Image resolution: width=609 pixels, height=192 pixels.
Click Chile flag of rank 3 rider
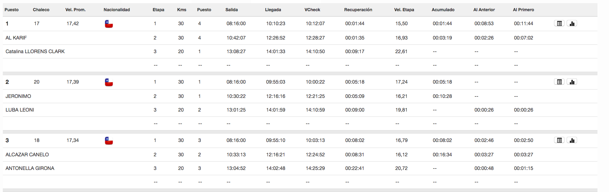[109, 141]
